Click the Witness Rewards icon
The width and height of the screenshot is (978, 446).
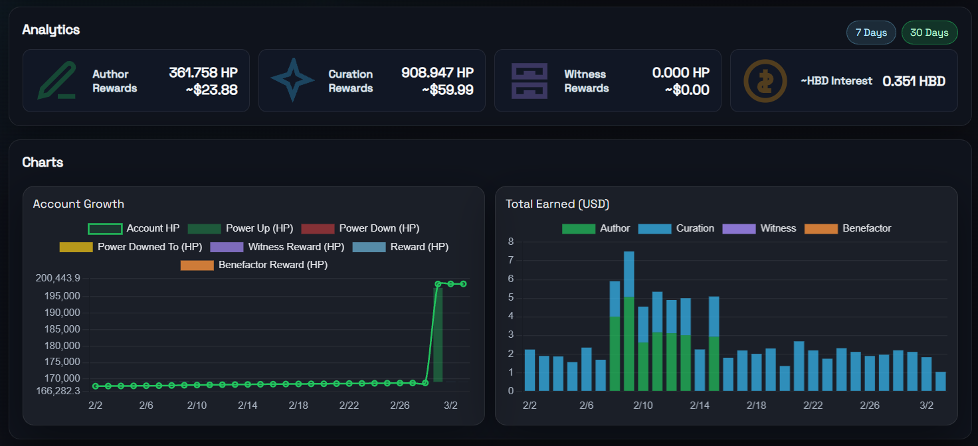coord(529,81)
